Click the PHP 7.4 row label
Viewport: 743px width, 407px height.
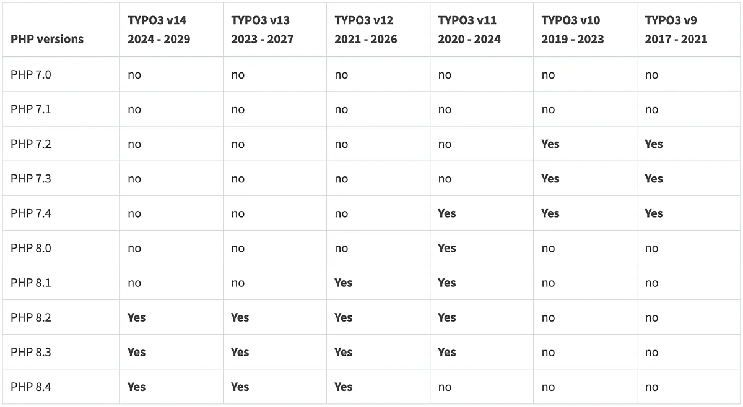pos(31,213)
